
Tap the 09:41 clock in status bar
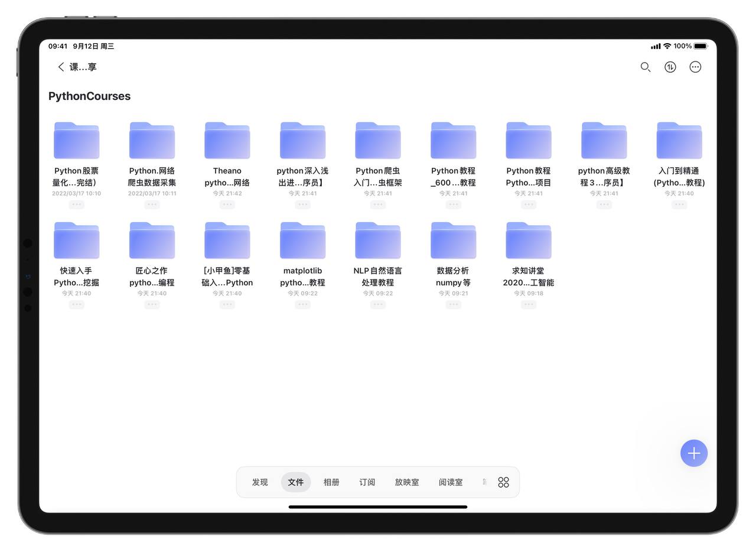coord(58,46)
